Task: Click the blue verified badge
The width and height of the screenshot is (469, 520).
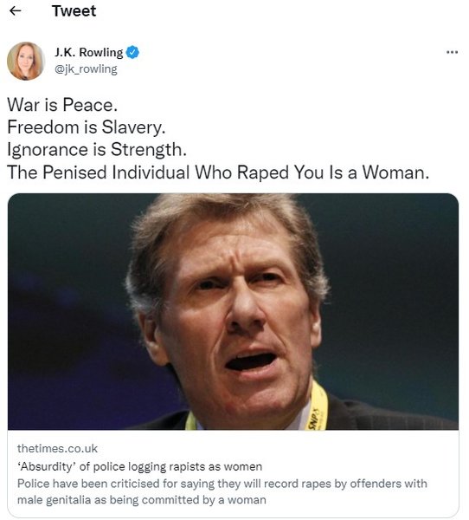Action: point(132,52)
